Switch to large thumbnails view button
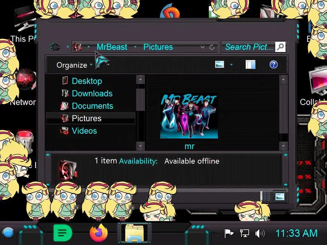The width and height of the screenshot is (327, 245). [279, 196]
